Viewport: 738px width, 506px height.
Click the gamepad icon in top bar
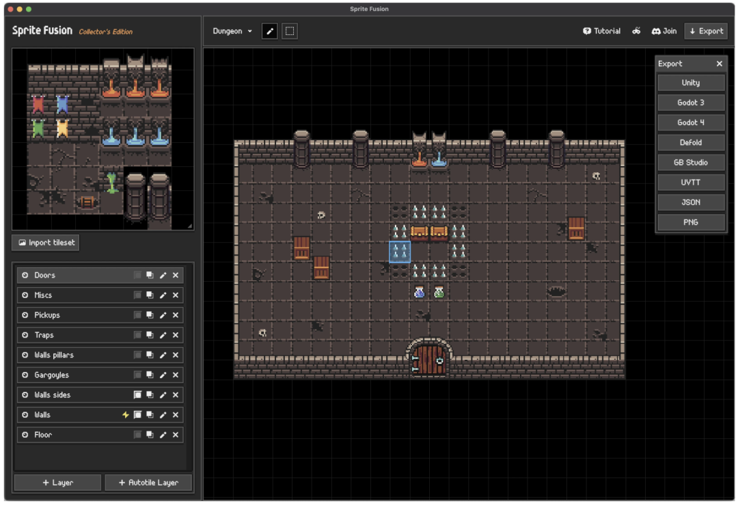click(636, 31)
